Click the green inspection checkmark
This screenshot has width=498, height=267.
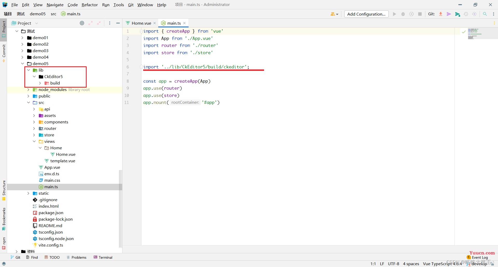coord(464,32)
